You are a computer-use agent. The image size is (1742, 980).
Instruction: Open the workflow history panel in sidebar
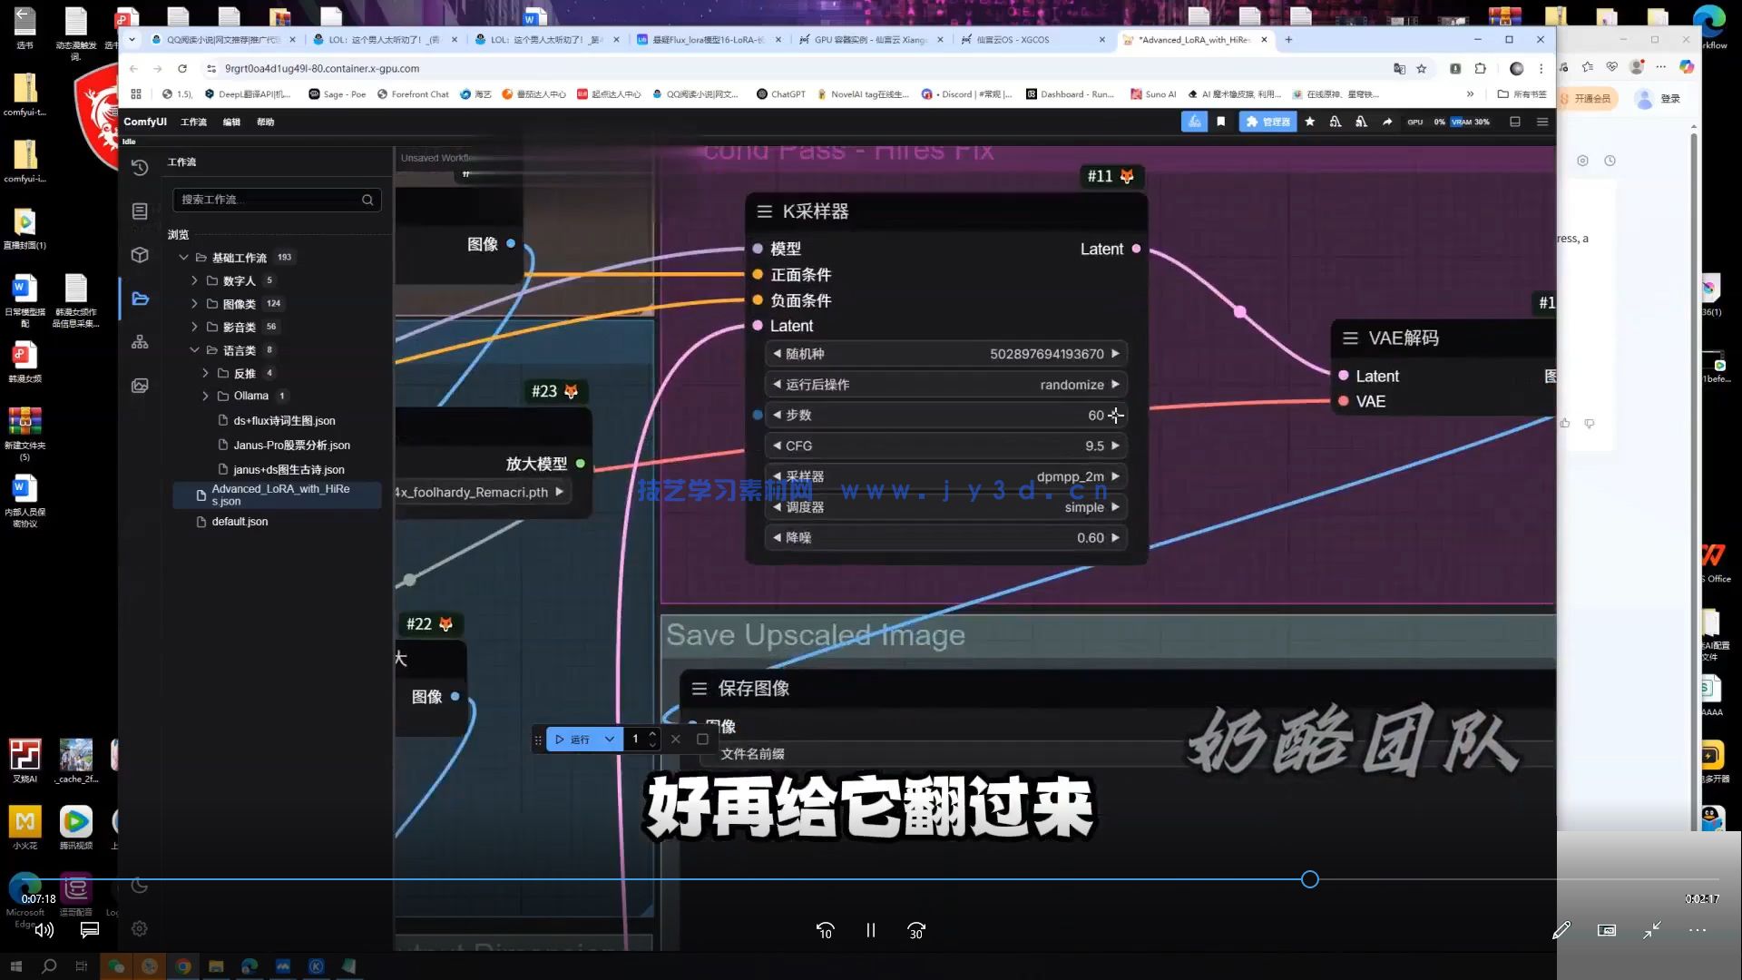point(140,168)
